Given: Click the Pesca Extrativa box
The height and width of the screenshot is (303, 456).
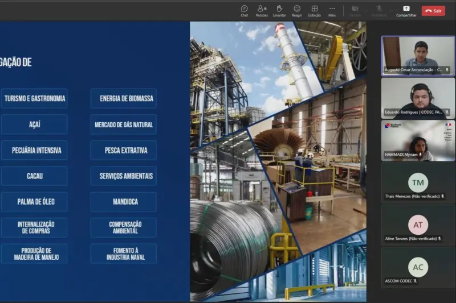Looking at the screenshot, I should [x=124, y=151].
